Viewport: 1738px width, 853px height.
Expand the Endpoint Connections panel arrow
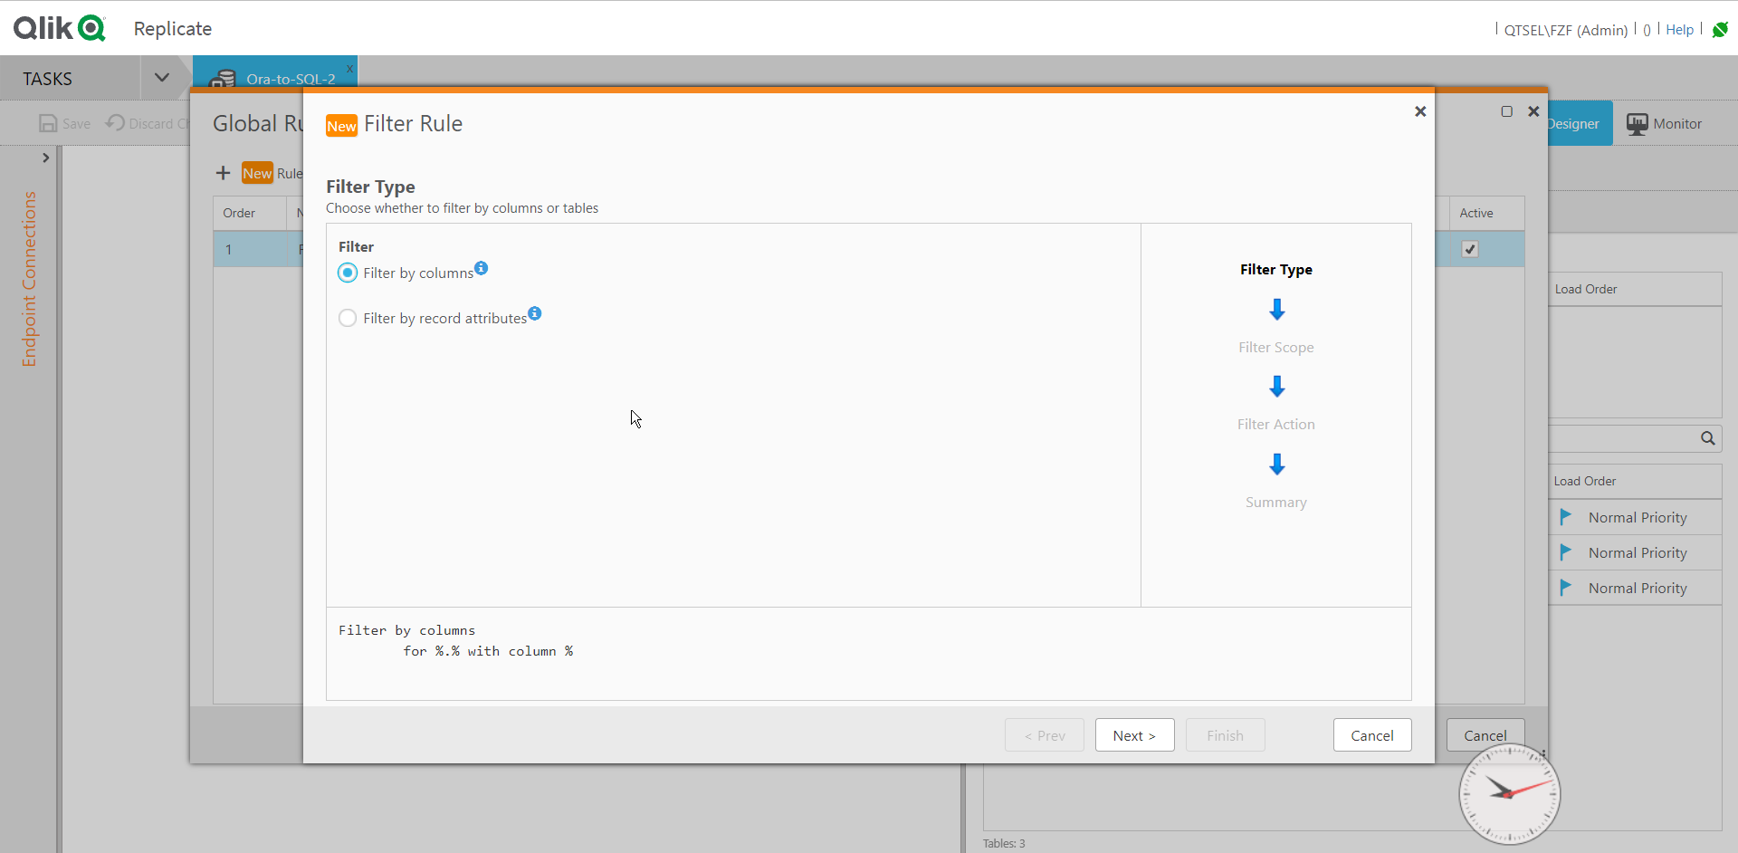[46, 158]
